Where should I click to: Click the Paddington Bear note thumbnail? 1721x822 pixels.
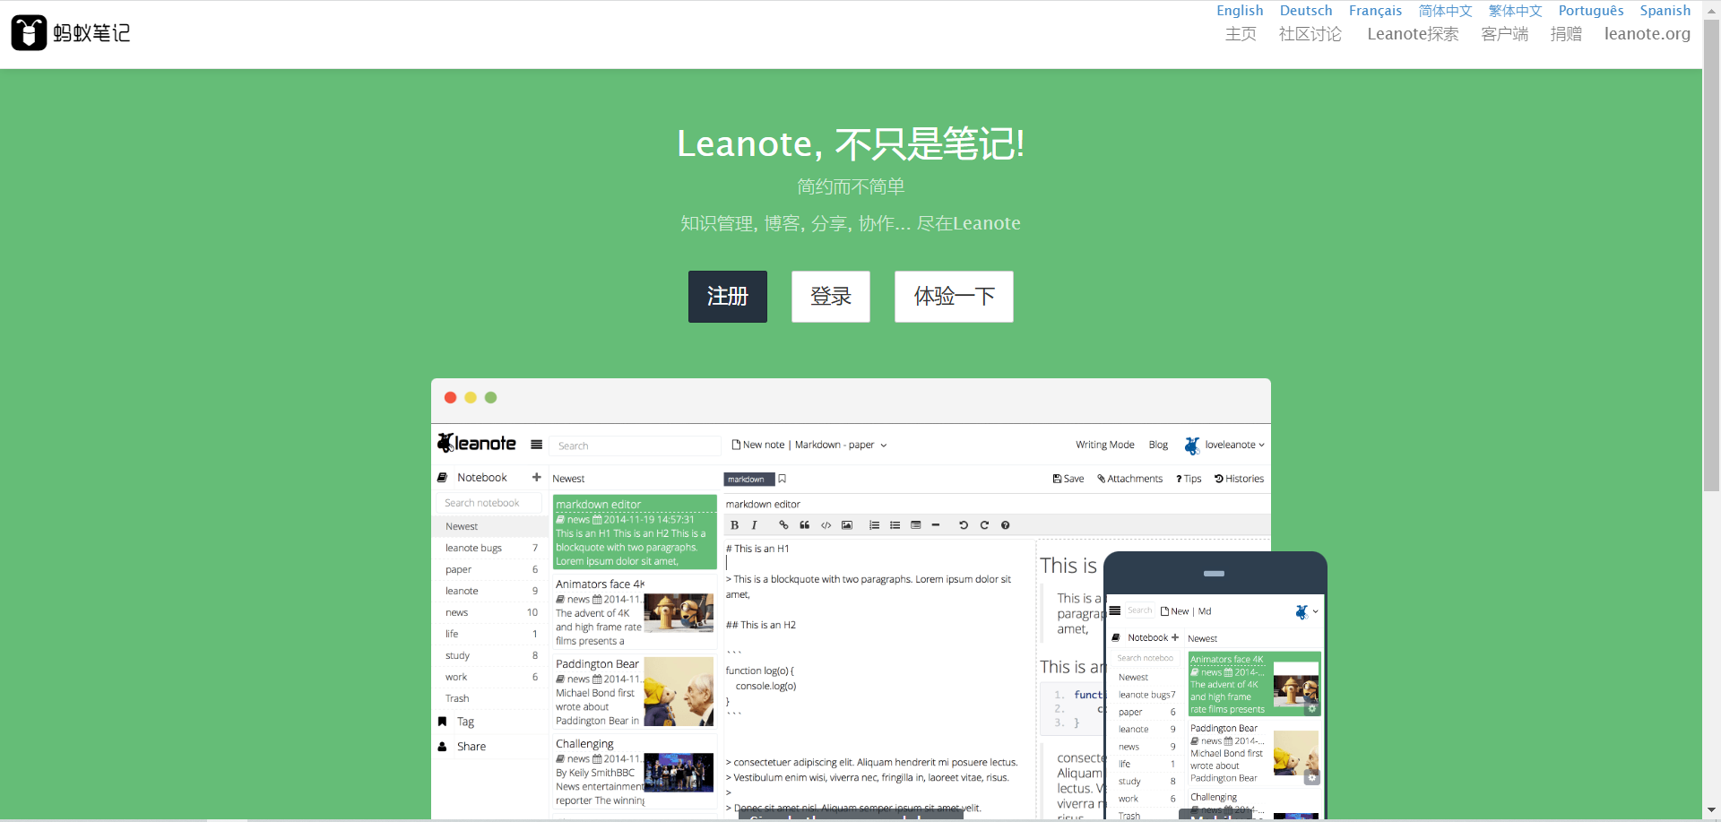pos(679,691)
